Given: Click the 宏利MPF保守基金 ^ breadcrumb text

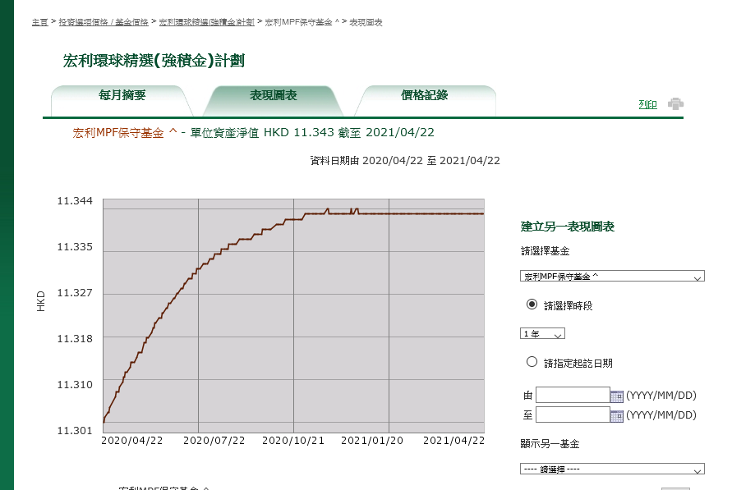Looking at the screenshot, I should (302, 22).
